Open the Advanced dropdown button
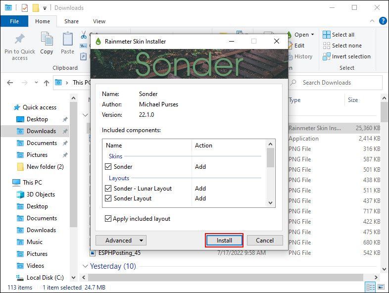389x293 pixels. (121, 240)
